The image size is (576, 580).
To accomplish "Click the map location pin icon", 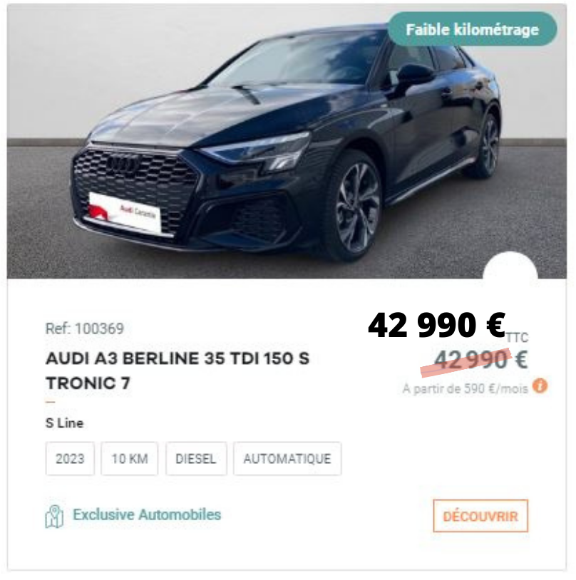I will coord(54,516).
